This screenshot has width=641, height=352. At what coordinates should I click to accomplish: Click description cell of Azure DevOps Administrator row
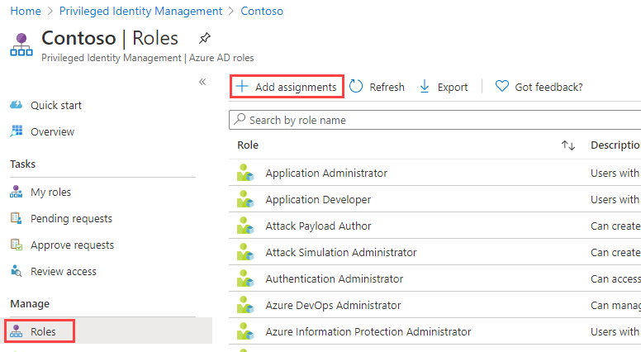pos(615,306)
